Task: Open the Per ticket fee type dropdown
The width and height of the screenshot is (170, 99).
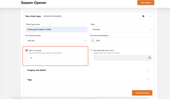Action: pyautogui.click(x=57, y=40)
